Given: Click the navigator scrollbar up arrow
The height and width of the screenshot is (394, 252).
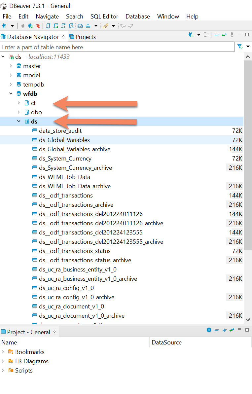Looking at the screenshot, I should tap(248, 56).
